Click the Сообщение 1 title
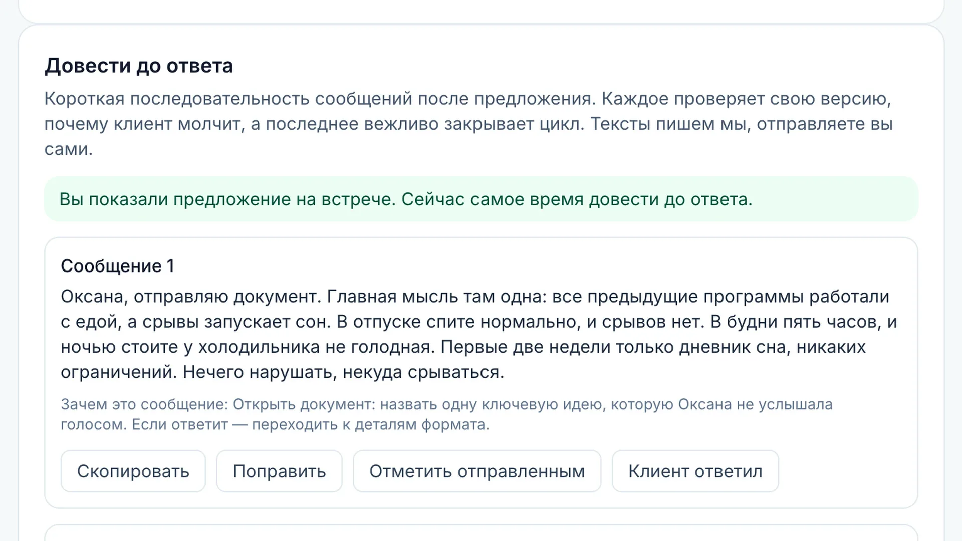The height and width of the screenshot is (541, 962). tap(117, 266)
